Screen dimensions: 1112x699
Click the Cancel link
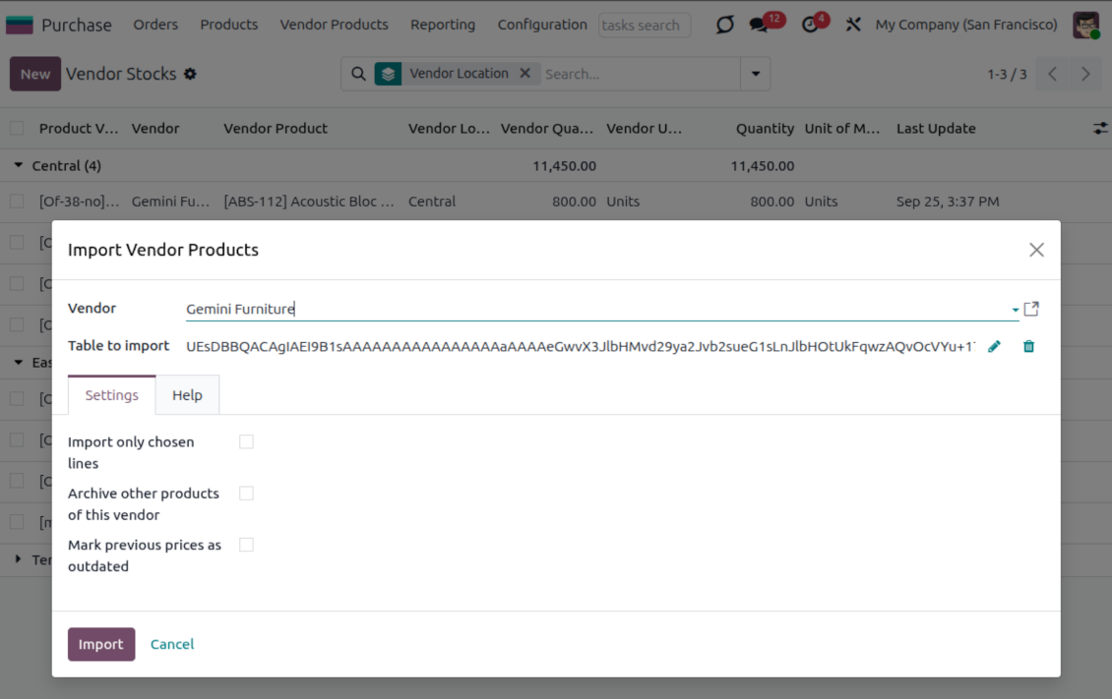coord(172,644)
